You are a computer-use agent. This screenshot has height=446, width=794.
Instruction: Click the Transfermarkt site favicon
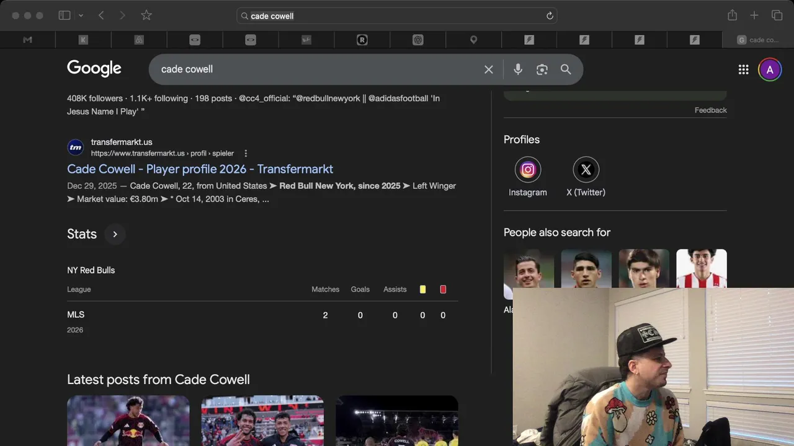76,147
